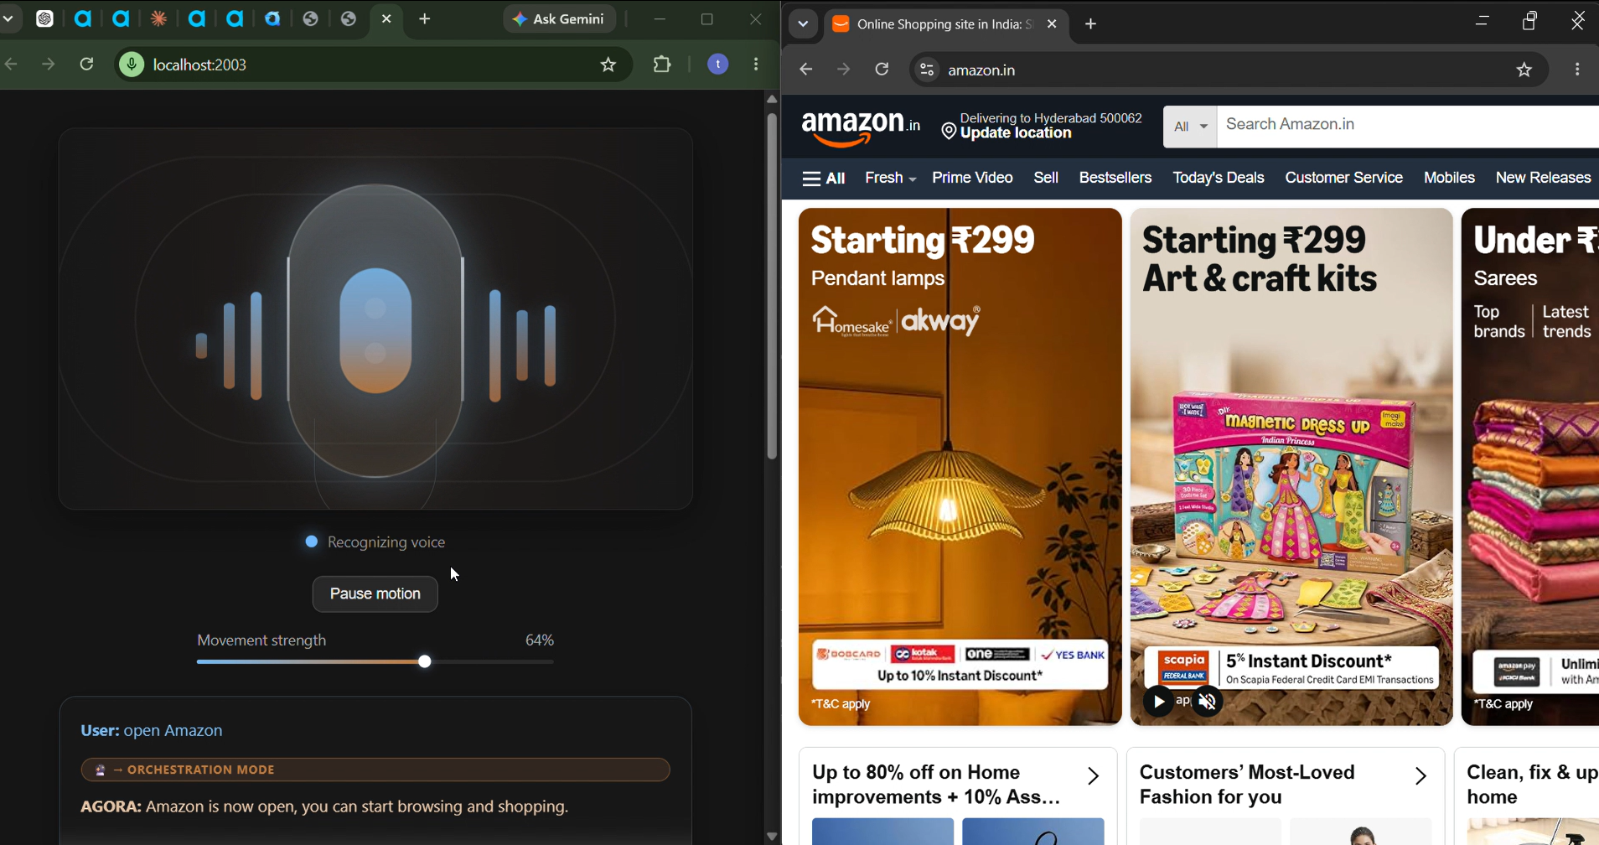Viewport: 1599px width, 845px height.
Task: Click the Pause motion button
Action: pos(375,594)
